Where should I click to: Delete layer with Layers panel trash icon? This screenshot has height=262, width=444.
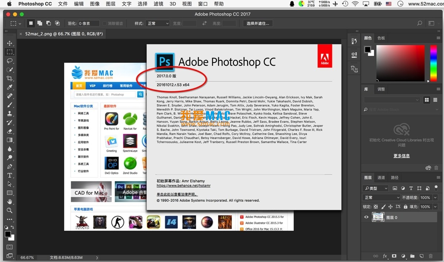pos(430,256)
